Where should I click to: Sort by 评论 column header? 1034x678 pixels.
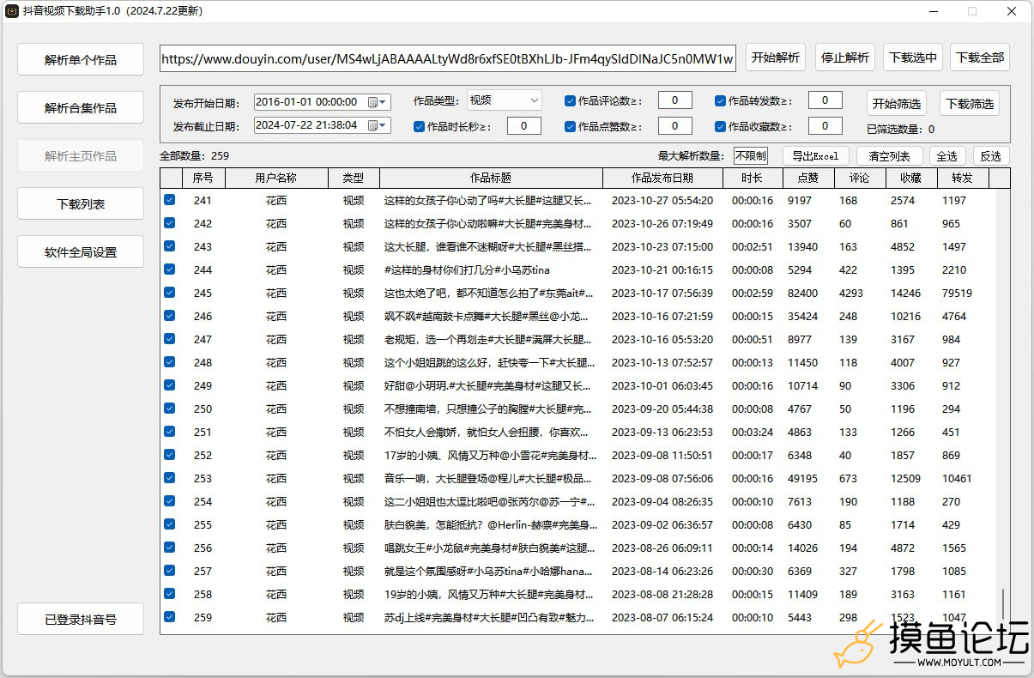pos(860,178)
